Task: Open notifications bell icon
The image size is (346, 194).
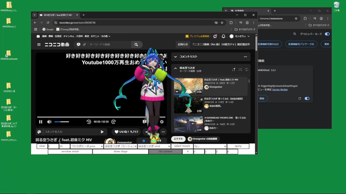Action: 223,36
